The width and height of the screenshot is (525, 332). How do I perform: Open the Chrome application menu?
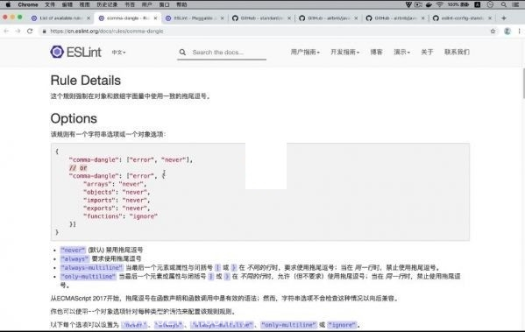pos(28,4)
